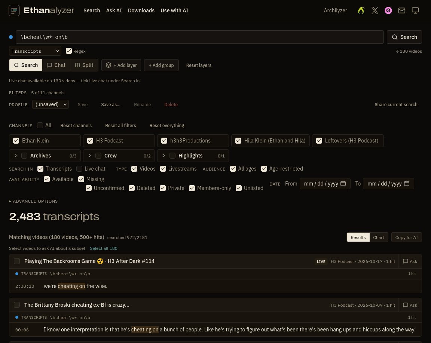This screenshot has height=343, width=431.
Task: Check the Highlights group checkbox
Action: pos(172,156)
